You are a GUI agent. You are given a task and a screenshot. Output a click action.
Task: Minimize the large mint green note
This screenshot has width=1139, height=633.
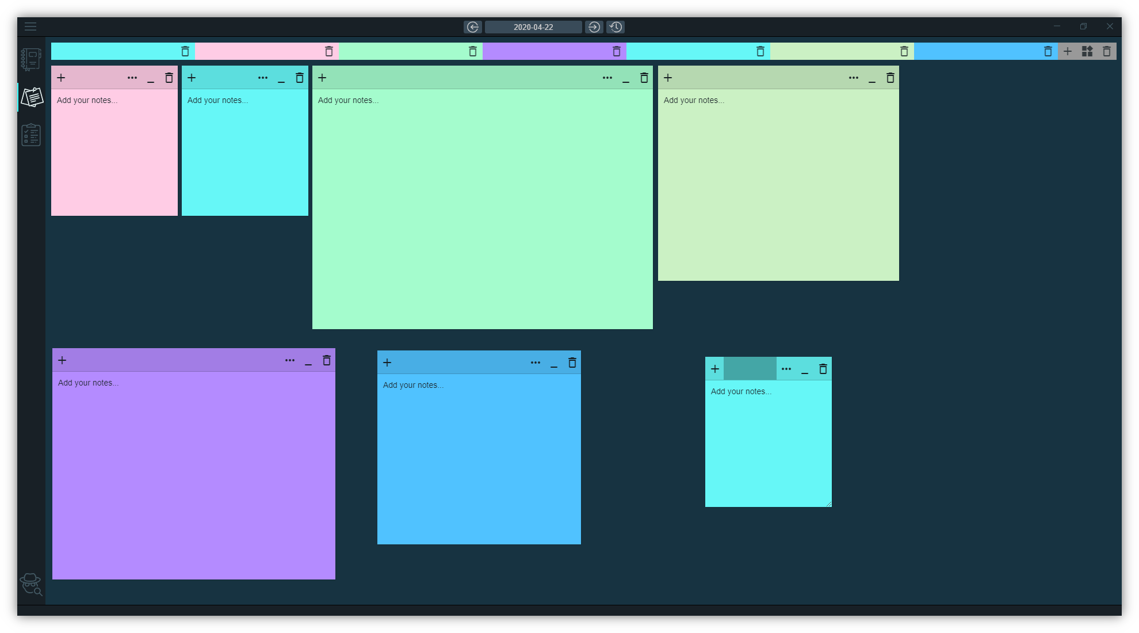pyautogui.click(x=626, y=79)
